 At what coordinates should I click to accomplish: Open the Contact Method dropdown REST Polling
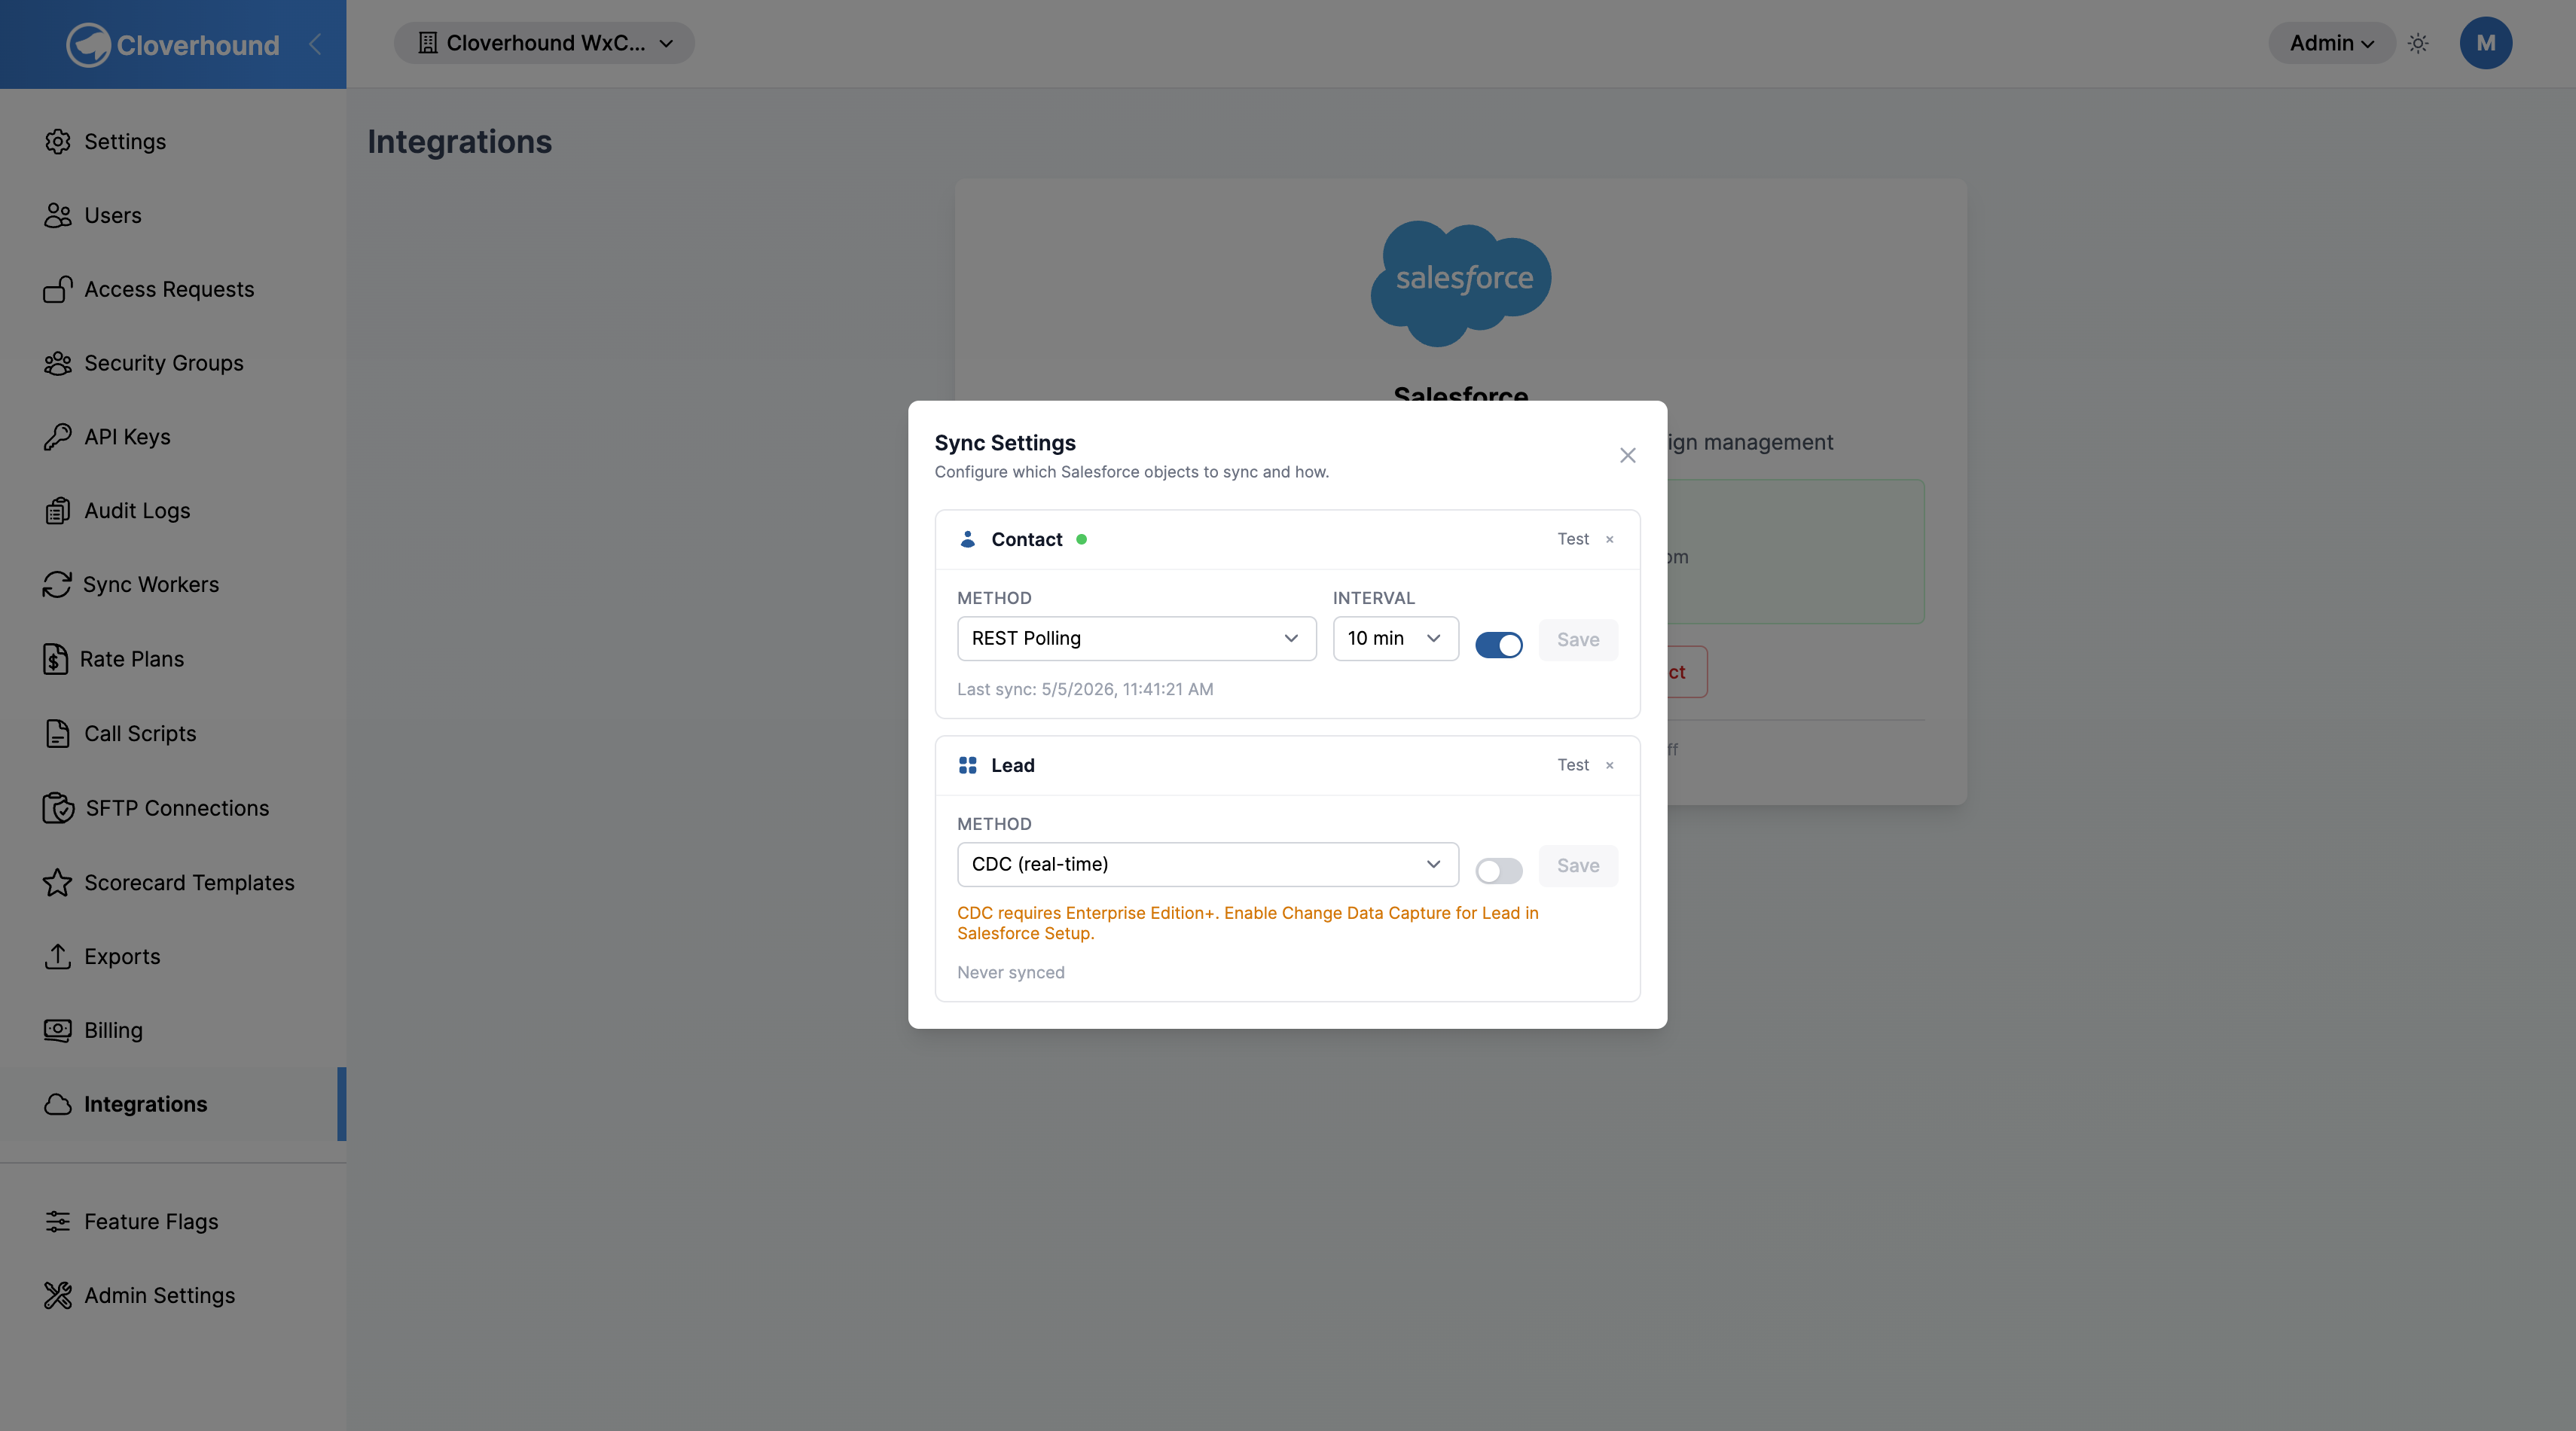(1137, 638)
